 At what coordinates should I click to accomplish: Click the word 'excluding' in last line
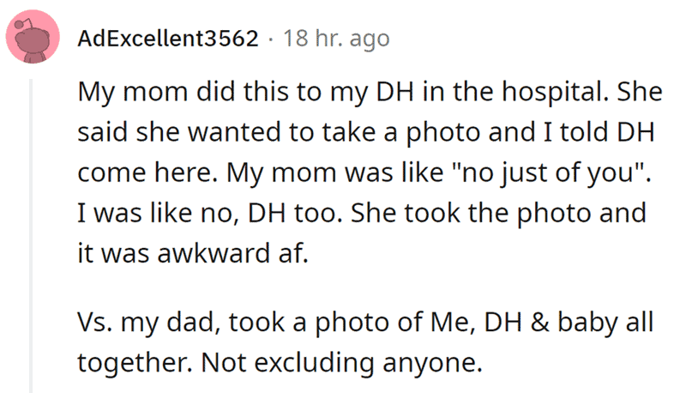tap(314, 362)
